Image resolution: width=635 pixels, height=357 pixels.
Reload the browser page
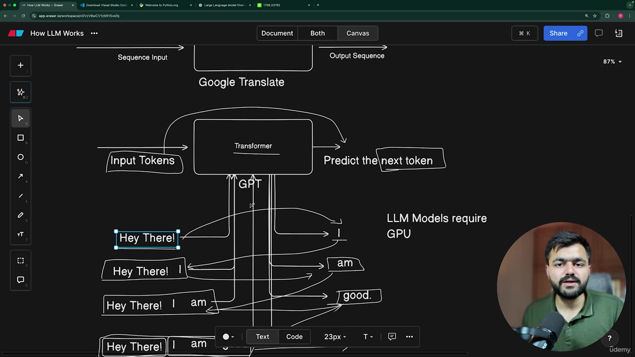point(23,16)
